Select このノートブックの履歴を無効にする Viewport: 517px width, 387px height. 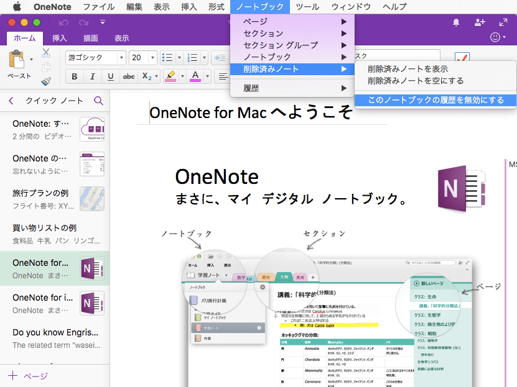tap(435, 100)
